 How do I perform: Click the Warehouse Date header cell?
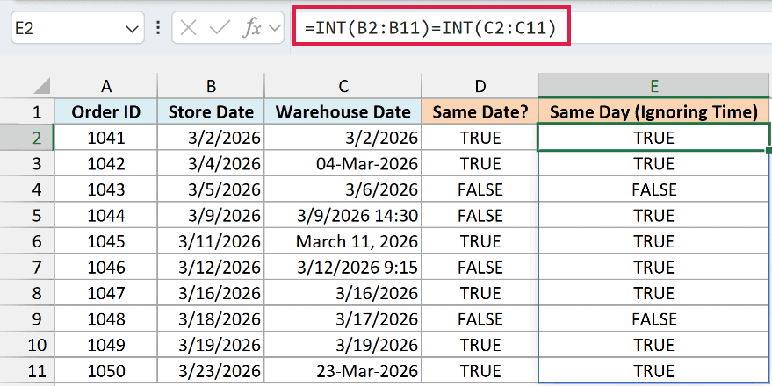click(343, 111)
